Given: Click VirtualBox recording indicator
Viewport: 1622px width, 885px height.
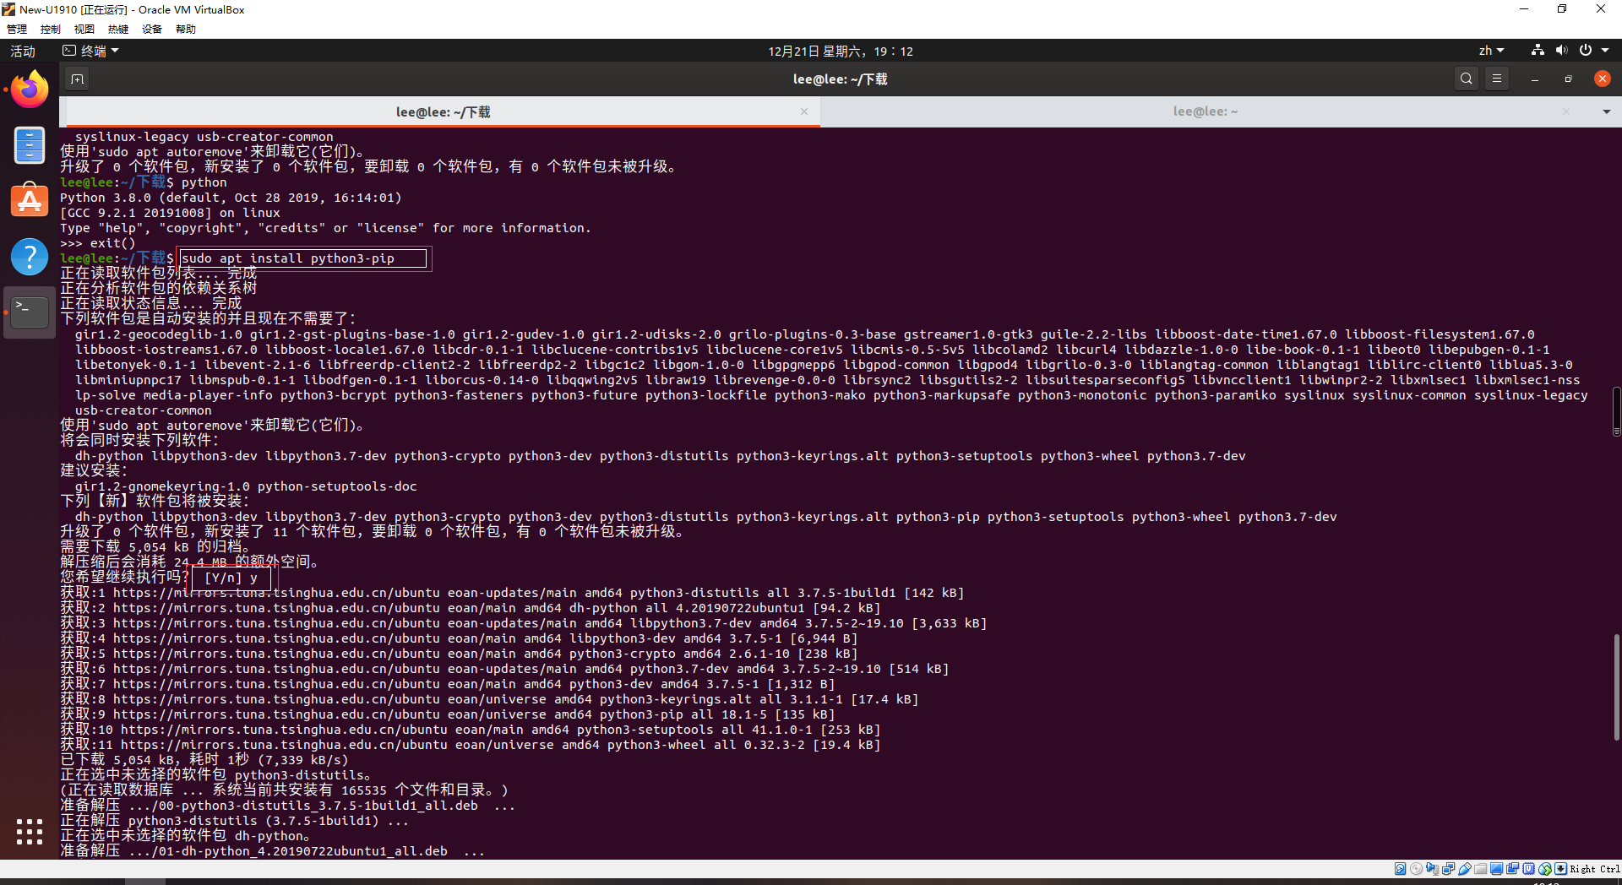Looking at the screenshot, I should (1512, 869).
